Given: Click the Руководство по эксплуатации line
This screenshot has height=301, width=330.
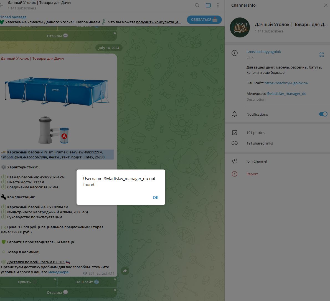Looking at the screenshot, I should point(34,217).
